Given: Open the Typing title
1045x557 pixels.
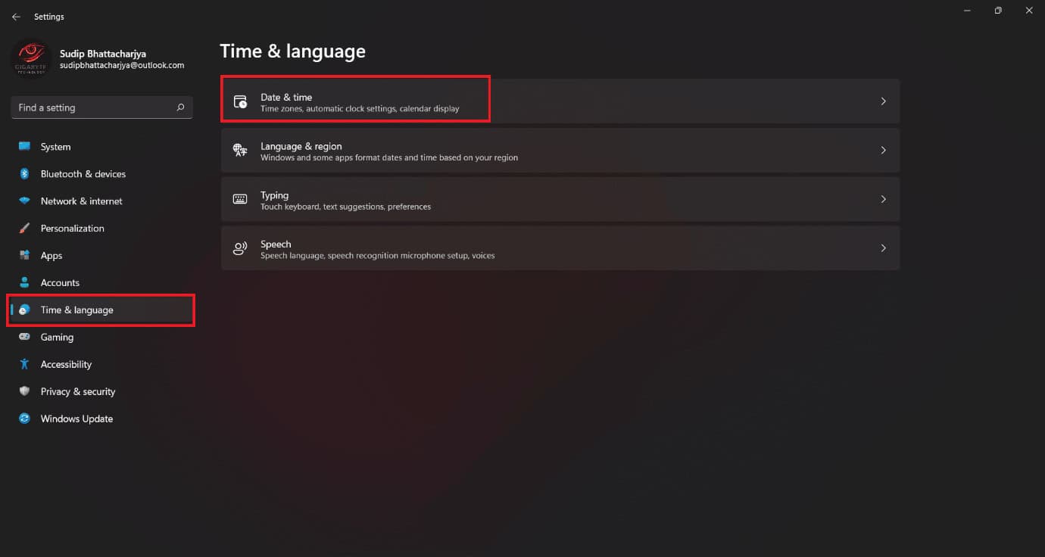Looking at the screenshot, I should pos(274,195).
